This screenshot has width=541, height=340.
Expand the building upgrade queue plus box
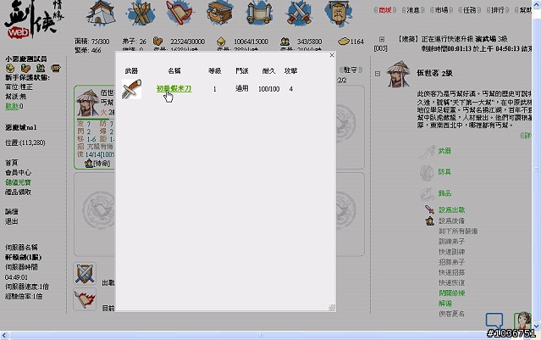382,39
